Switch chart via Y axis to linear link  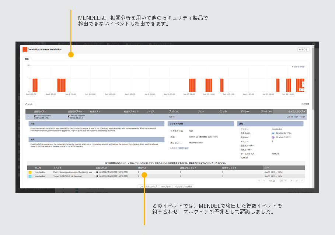click(298, 67)
